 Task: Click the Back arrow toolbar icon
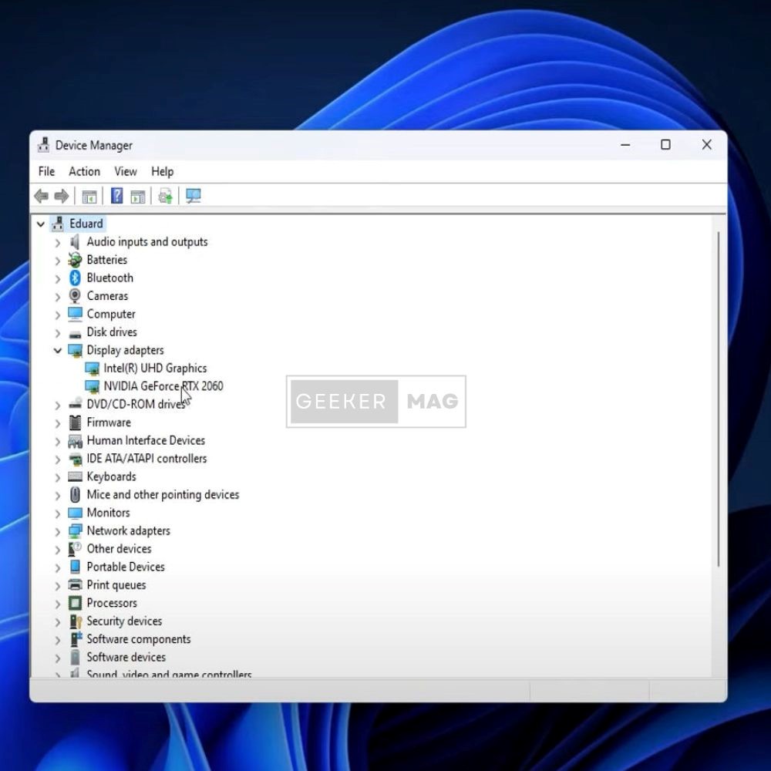pos(42,196)
